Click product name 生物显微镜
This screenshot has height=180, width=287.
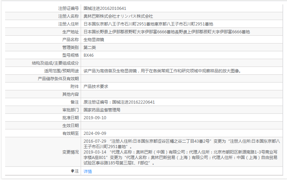click(x=94, y=40)
